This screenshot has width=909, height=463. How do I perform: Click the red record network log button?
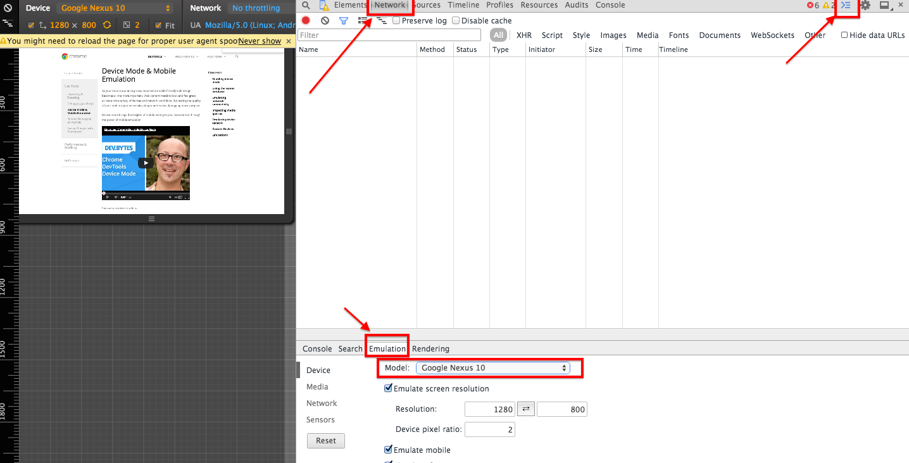[x=306, y=20]
